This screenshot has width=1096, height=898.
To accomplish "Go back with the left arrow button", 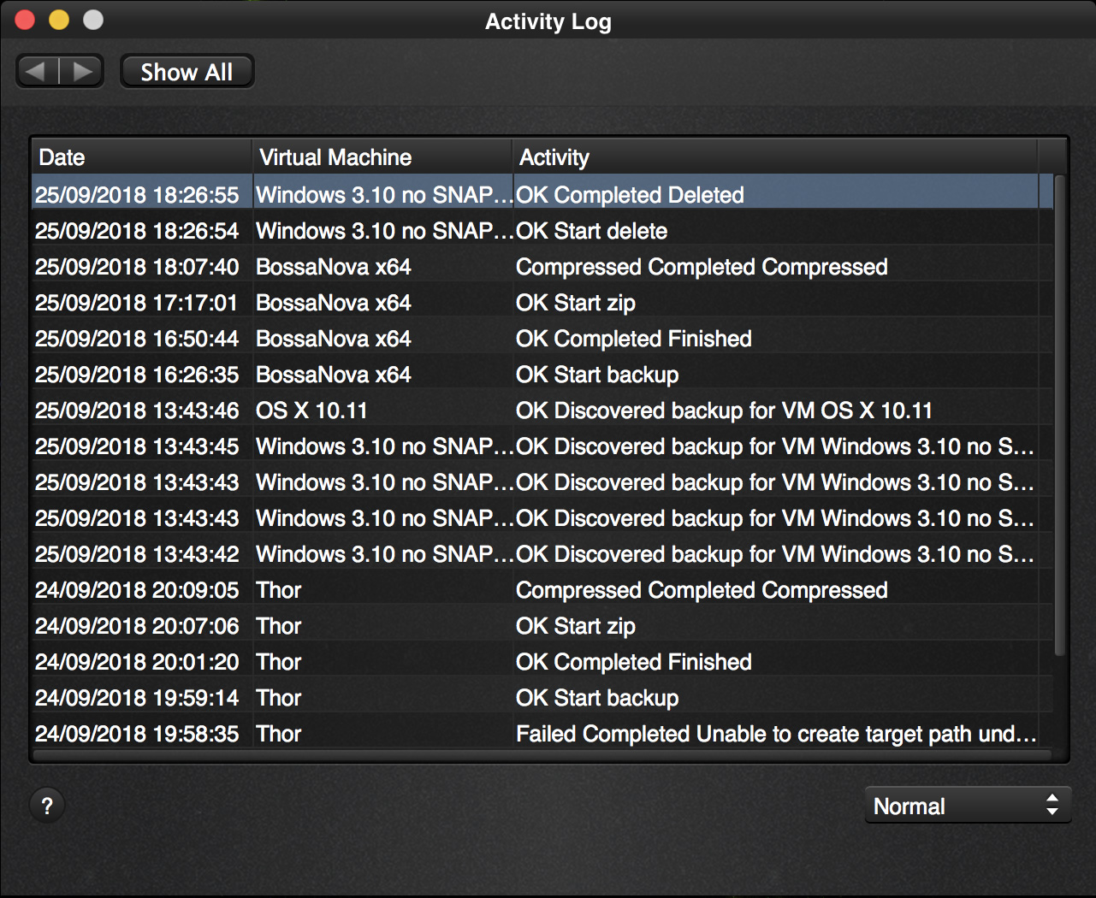I will [38, 71].
